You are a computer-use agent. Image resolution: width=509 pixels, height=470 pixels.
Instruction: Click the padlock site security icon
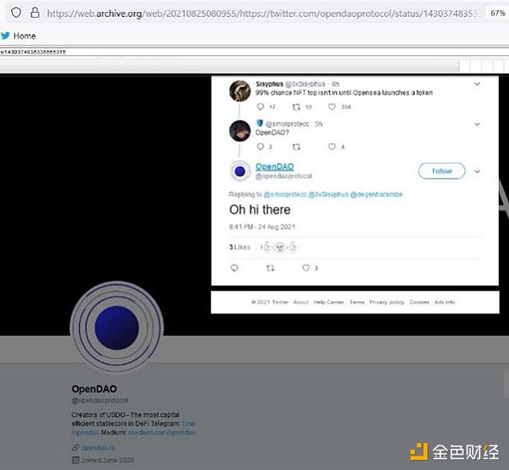pos(35,14)
